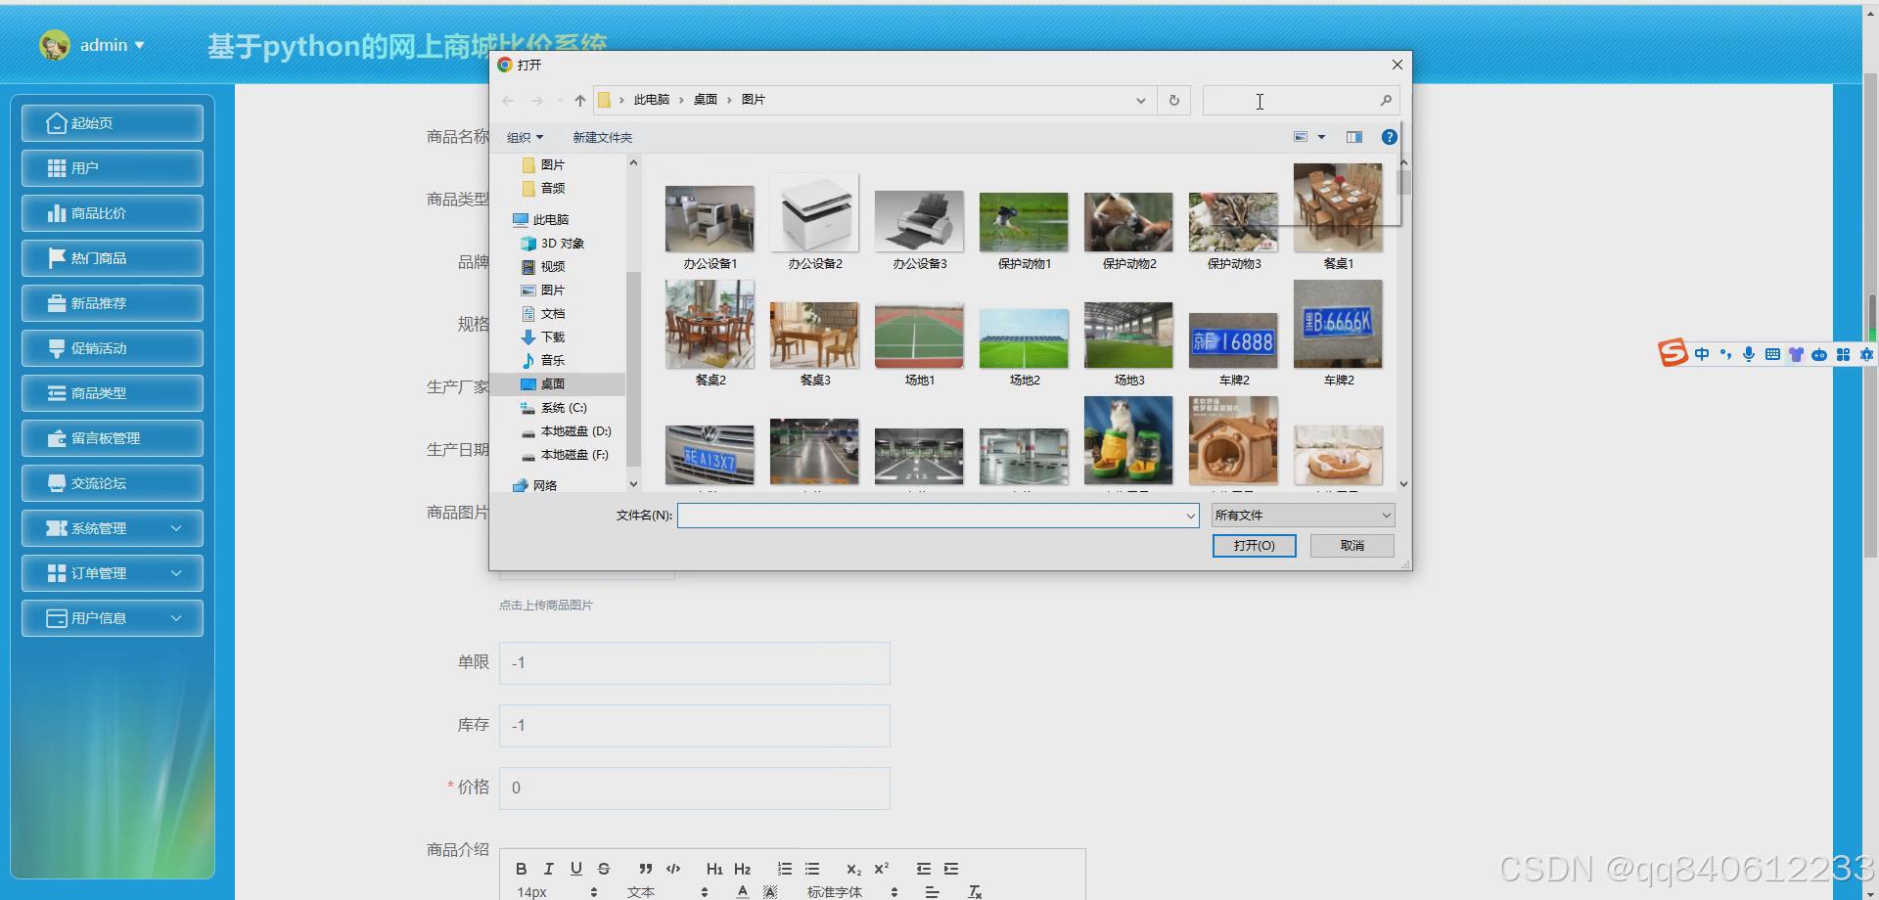Open the background color picker in editor
Screen dimensions: 1879x900
[x=770, y=892]
